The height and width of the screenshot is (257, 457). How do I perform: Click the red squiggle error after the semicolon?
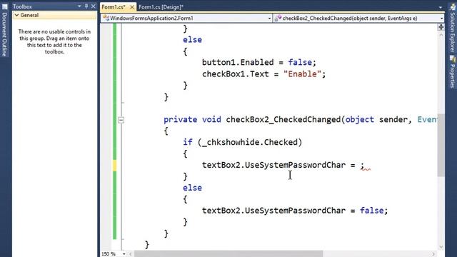[366, 169]
